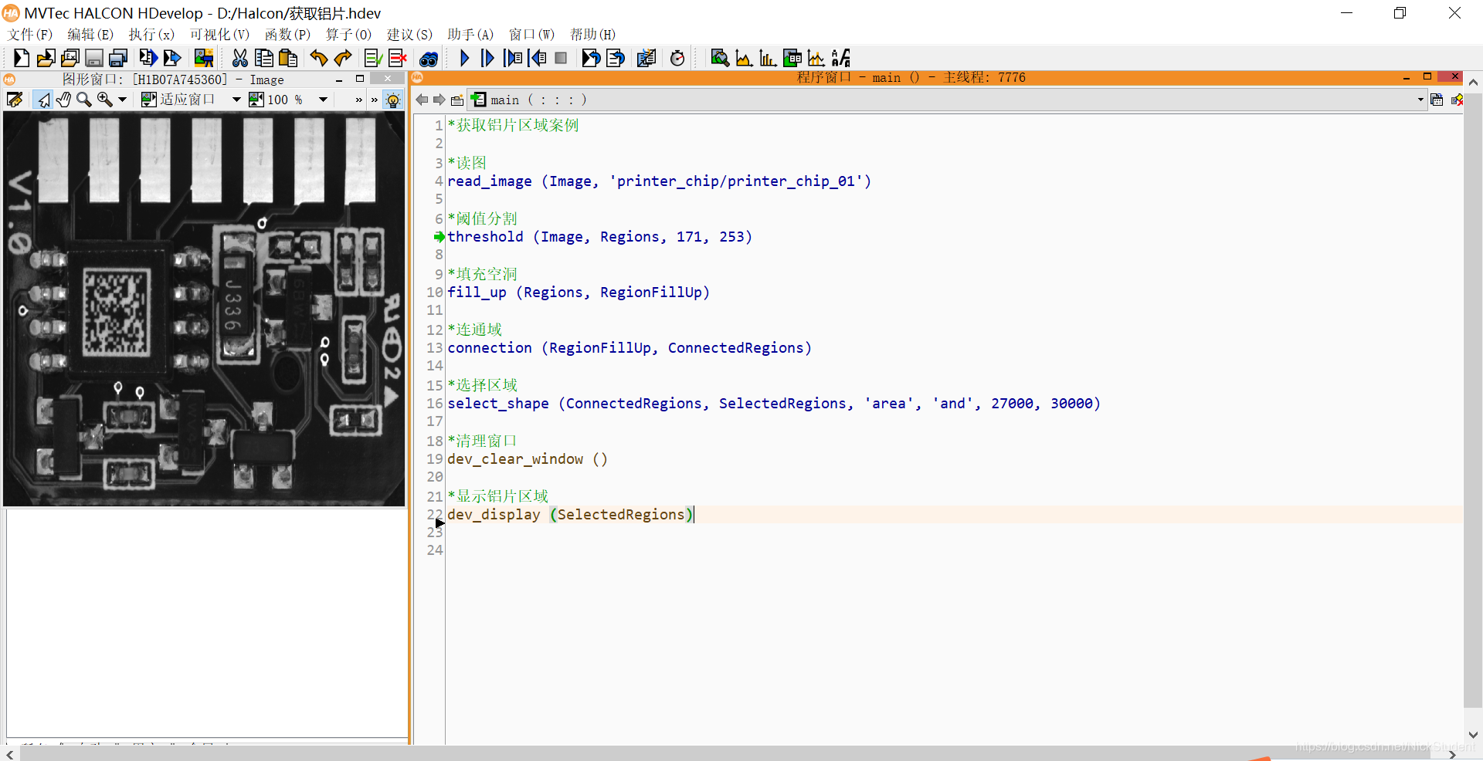Click the Find binoculars icon
1483x761 pixels.
[429, 59]
